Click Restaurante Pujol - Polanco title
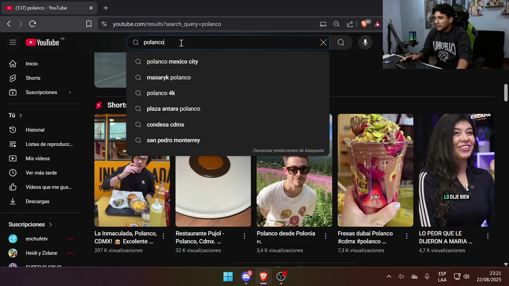The width and height of the screenshot is (509, 286). click(200, 237)
